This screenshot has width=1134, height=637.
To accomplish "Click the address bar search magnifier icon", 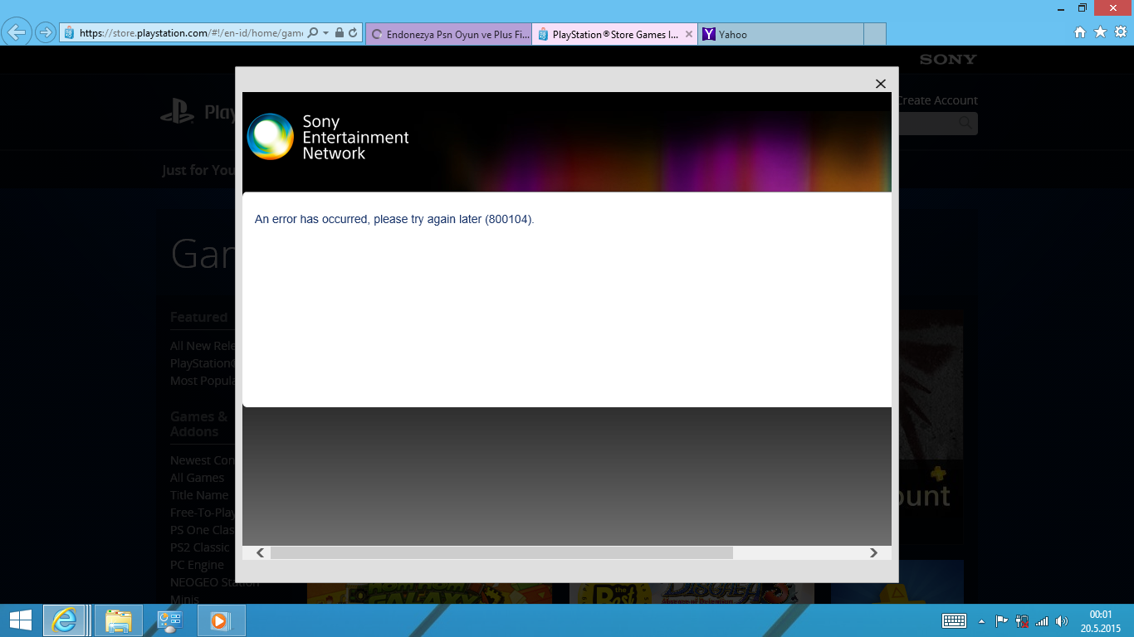I will click(x=313, y=33).
